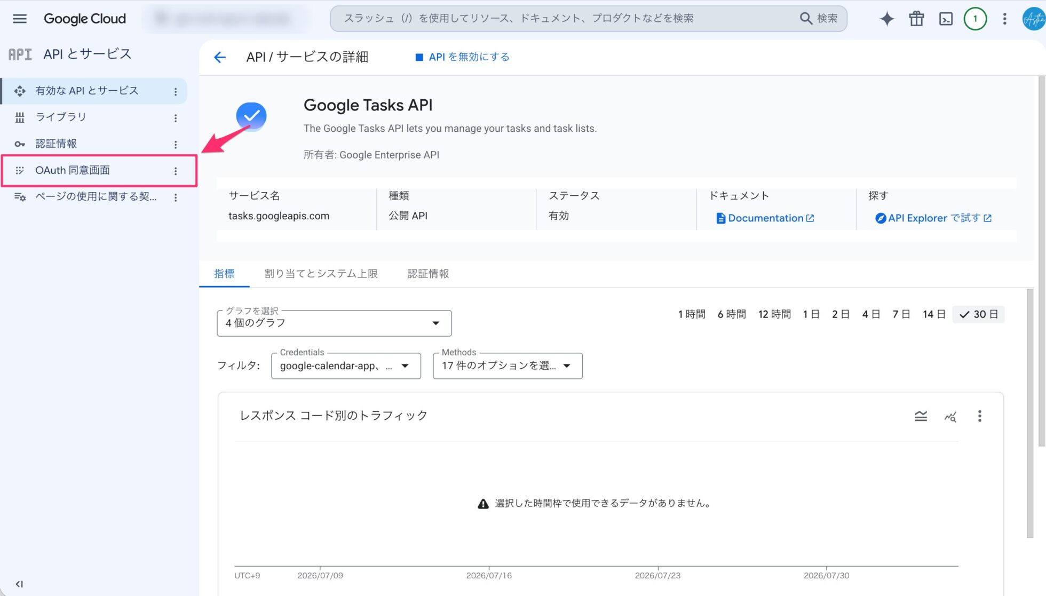Select the 14 日 time range
1046x596 pixels.
pyautogui.click(x=934, y=314)
